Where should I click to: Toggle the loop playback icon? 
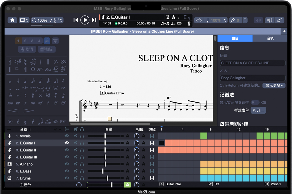pyautogui.click(x=199, y=20)
